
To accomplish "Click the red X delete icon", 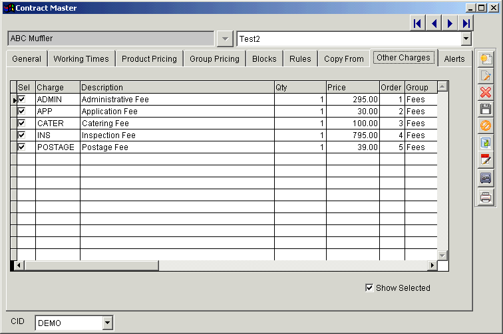I will click(486, 92).
